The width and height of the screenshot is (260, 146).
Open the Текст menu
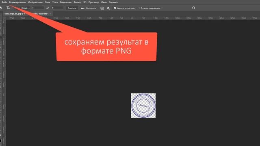55,2
